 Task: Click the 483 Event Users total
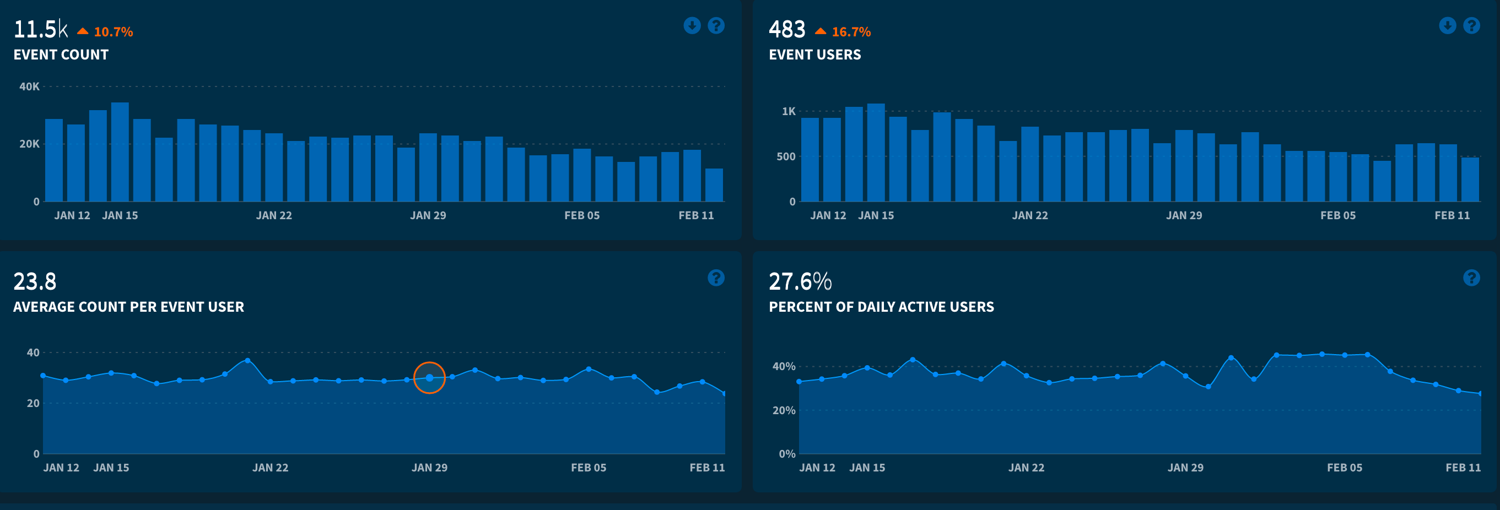tap(787, 29)
